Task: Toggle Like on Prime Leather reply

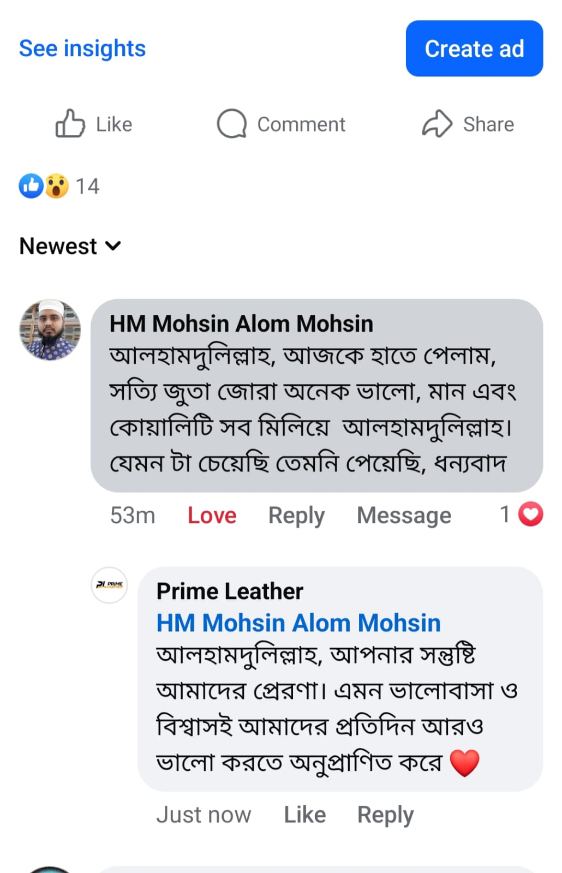Action: [304, 815]
